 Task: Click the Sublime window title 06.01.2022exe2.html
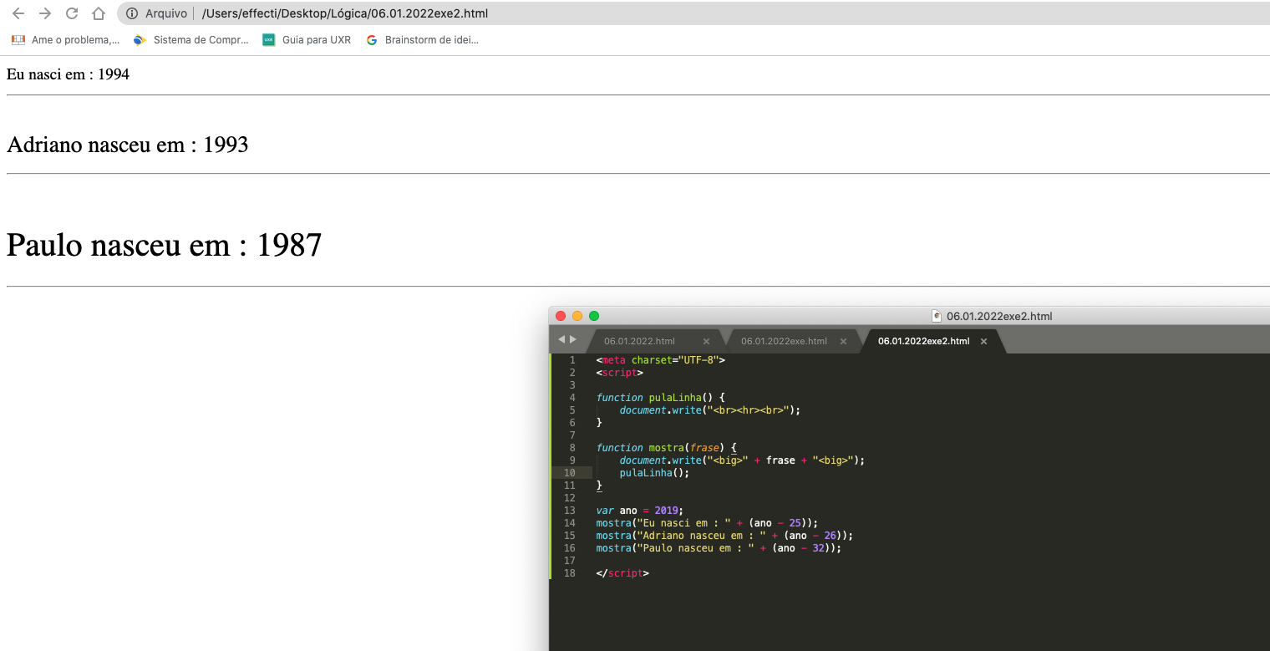(x=999, y=316)
